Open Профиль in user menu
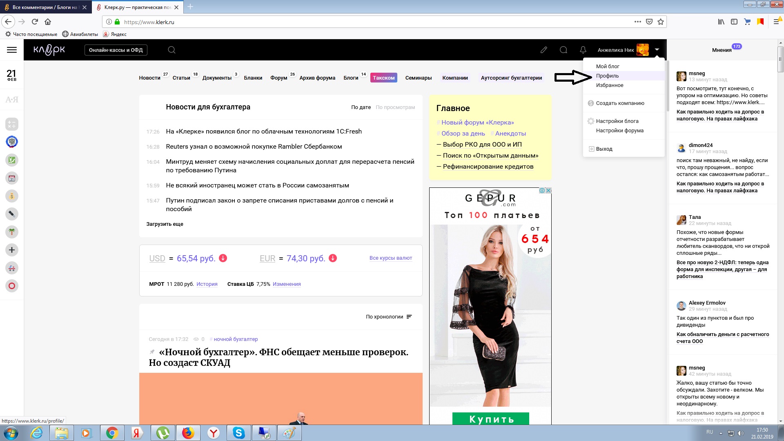 pyautogui.click(x=607, y=76)
